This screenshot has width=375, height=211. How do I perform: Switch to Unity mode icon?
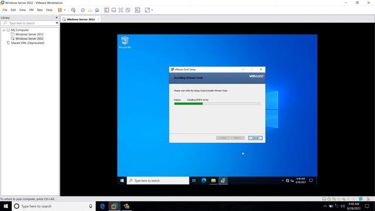pyautogui.click(x=128, y=10)
